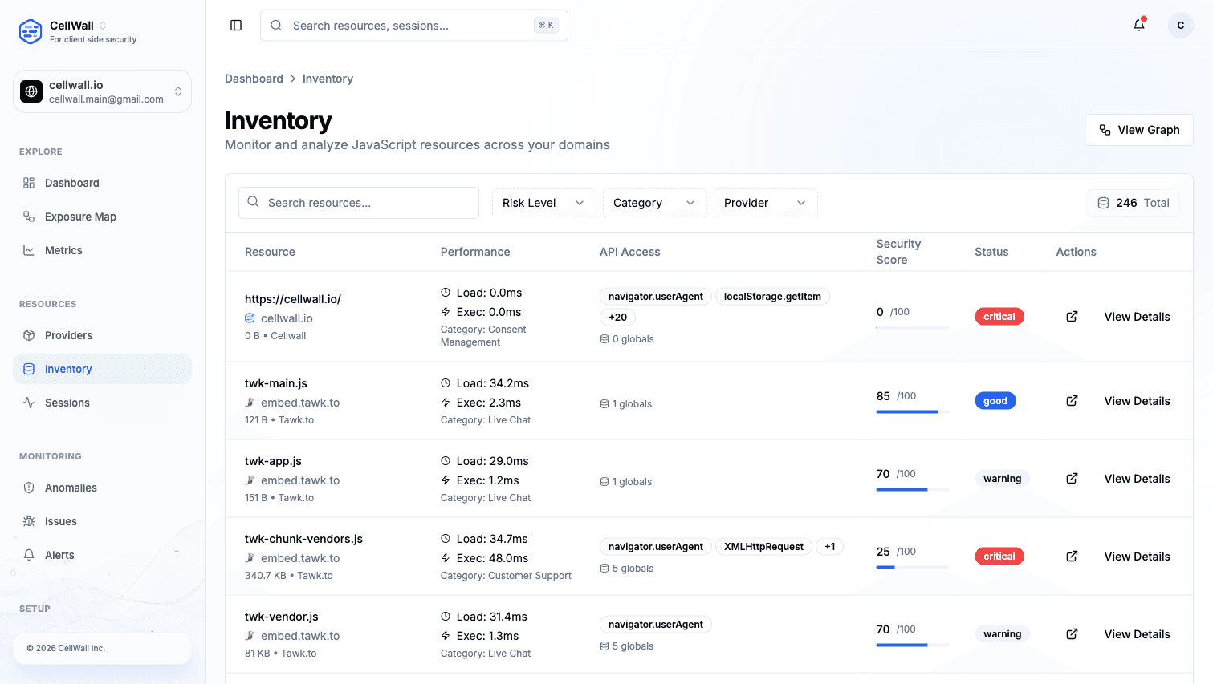Viewport: 1213px width, 684px height.
Task: Click the critical badge for twk-chunk-vendors.js
Action: [x=999, y=557]
